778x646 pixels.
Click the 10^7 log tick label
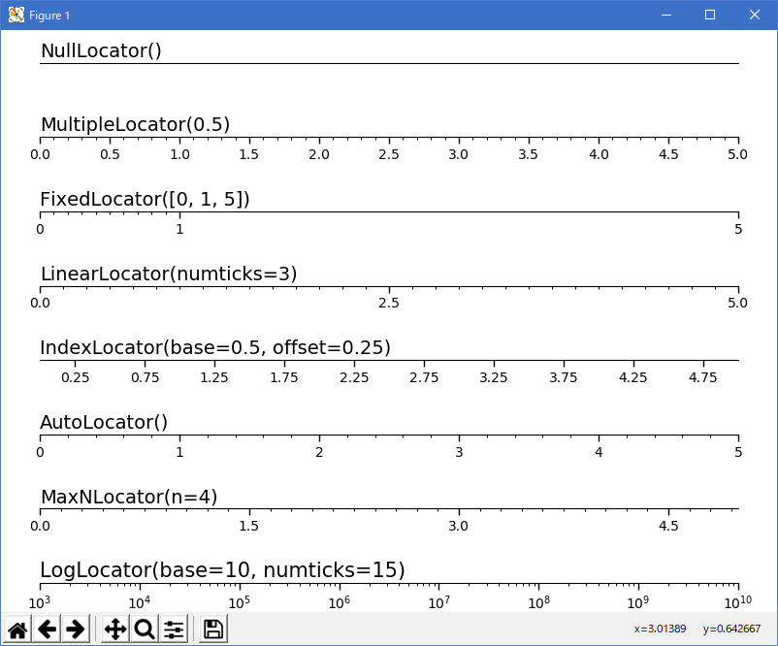[439, 602]
